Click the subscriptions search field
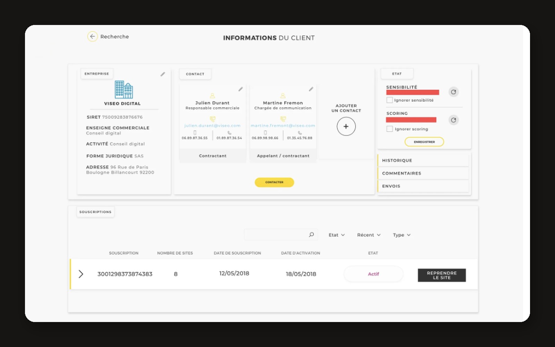This screenshot has height=347, width=555. pyautogui.click(x=281, y=235)
